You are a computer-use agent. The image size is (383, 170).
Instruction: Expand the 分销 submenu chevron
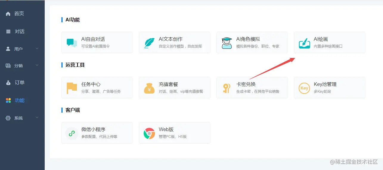[x=37, y=65]
